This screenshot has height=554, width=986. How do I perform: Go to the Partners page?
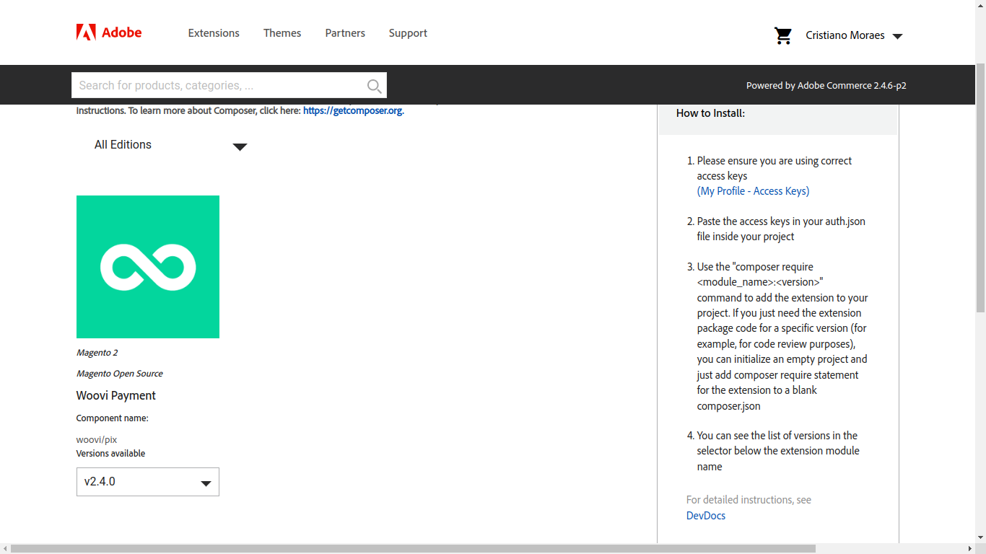pos(345,33)
